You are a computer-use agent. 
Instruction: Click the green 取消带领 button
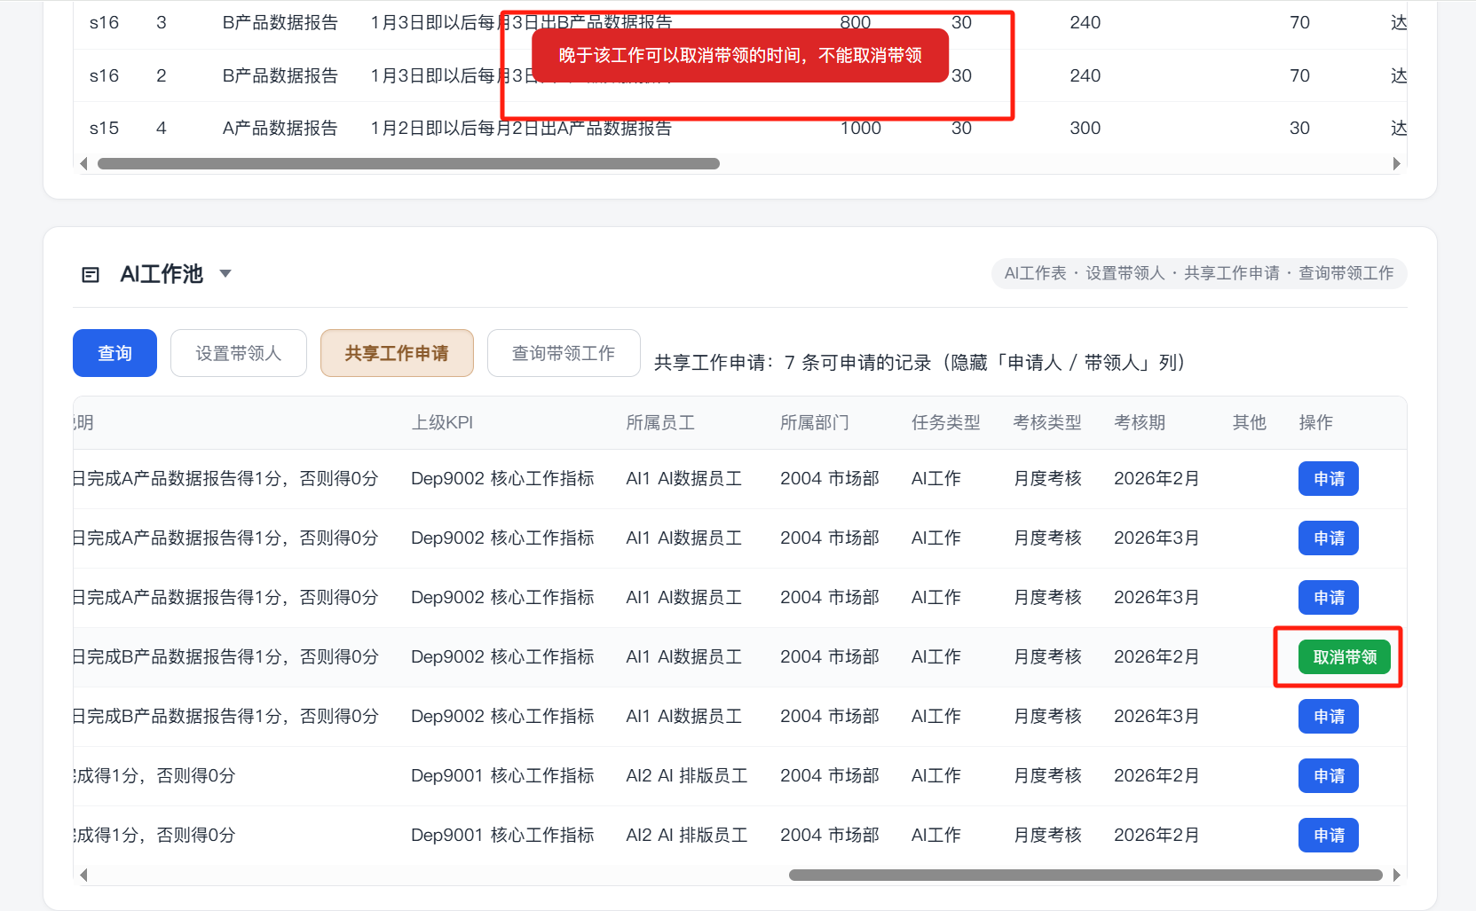1345,657
